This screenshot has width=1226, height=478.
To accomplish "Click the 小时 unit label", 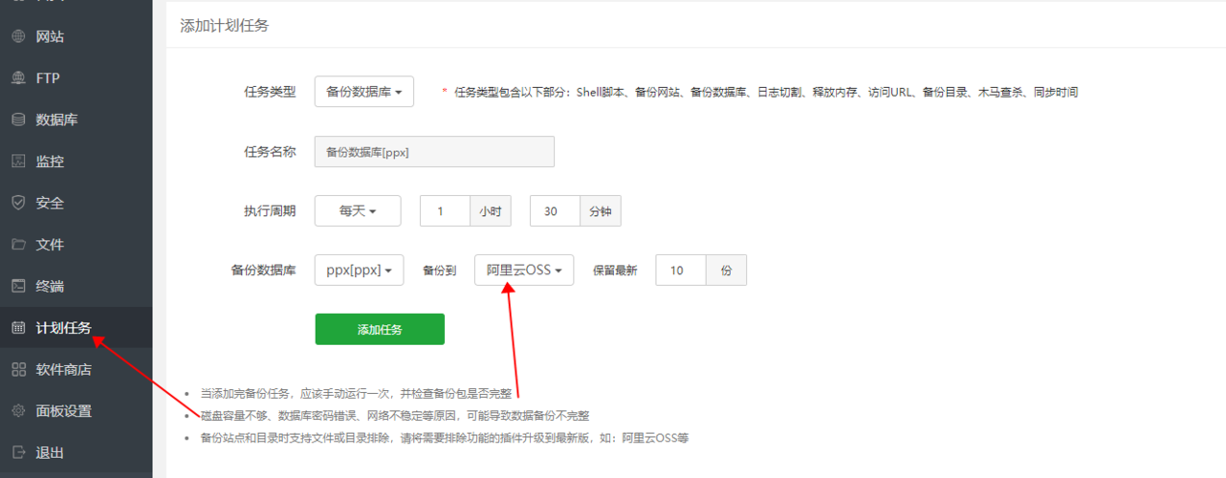I will pyautogui.click(x=491, y=211).
